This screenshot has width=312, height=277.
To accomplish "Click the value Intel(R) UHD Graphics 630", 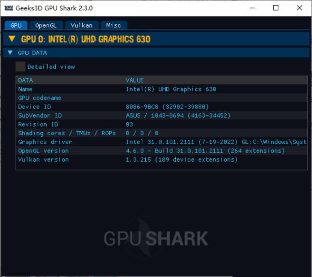I will coord(171,89).
